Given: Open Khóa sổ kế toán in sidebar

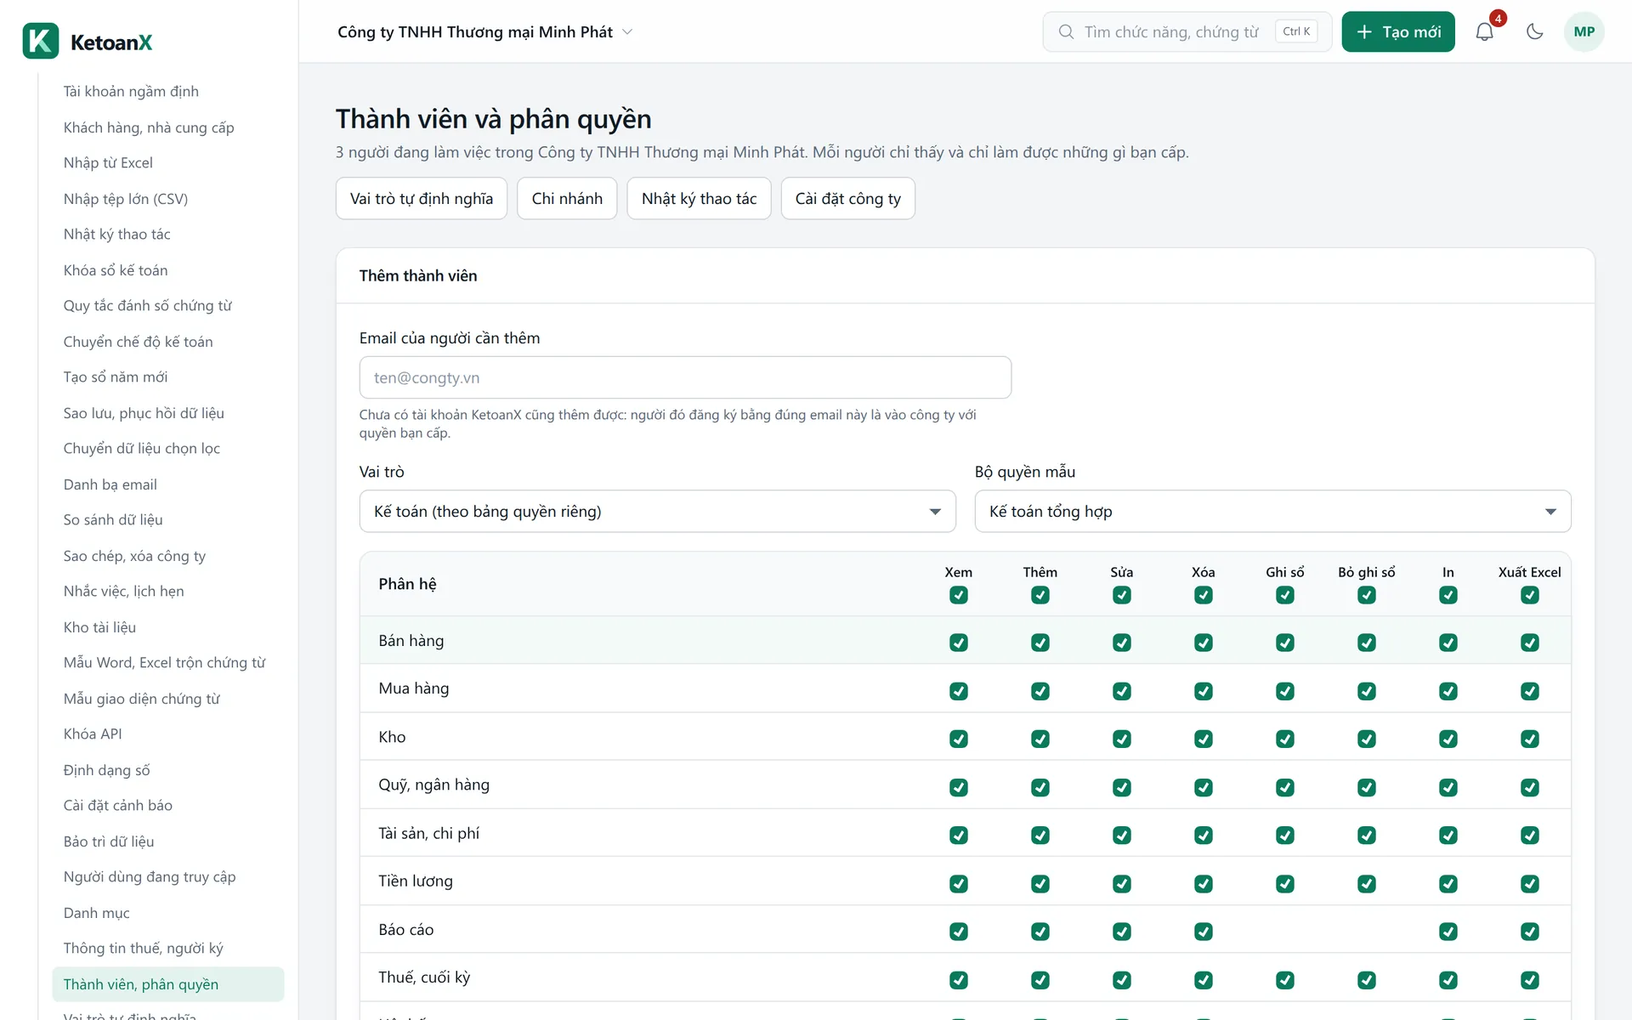Looking at the screenshot, I should click(x=116, y=270).
